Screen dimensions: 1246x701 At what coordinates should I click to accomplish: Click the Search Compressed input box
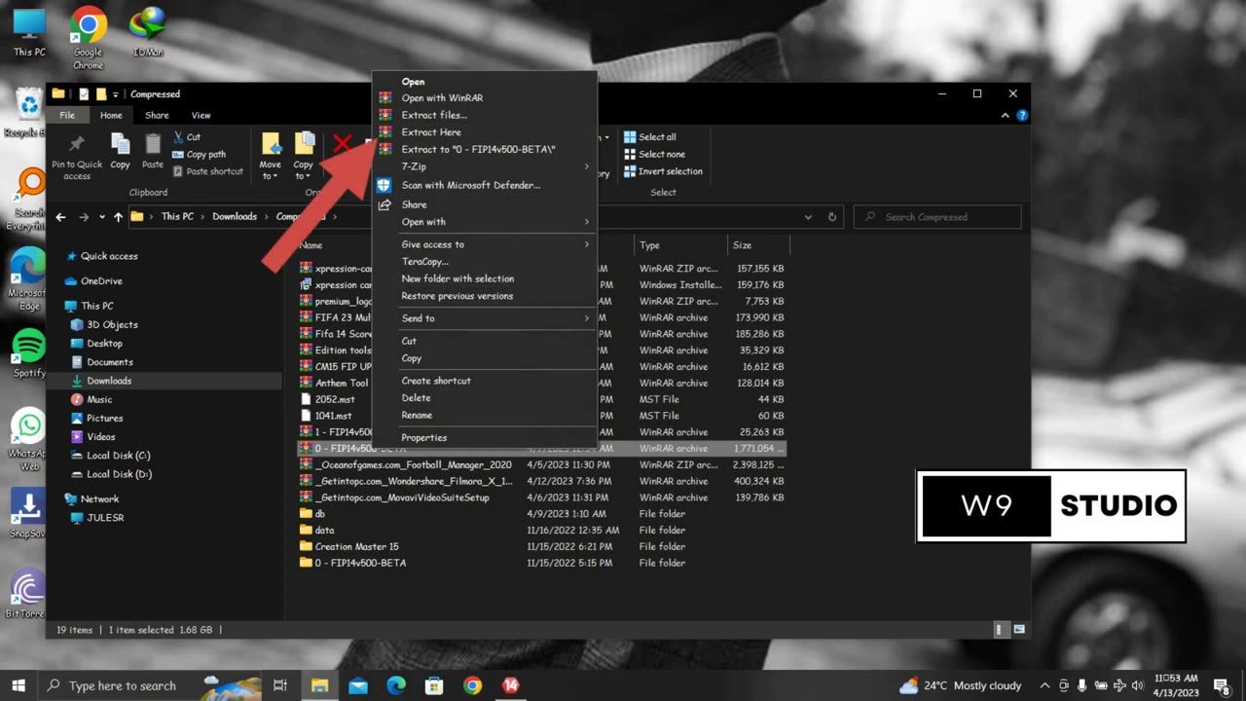click(937, 217)
